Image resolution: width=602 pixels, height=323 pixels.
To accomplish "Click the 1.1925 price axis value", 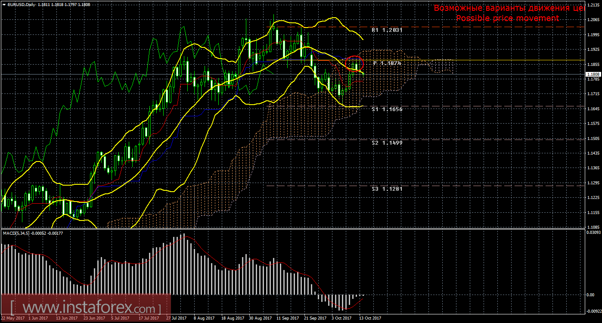I will coord(593,50).
